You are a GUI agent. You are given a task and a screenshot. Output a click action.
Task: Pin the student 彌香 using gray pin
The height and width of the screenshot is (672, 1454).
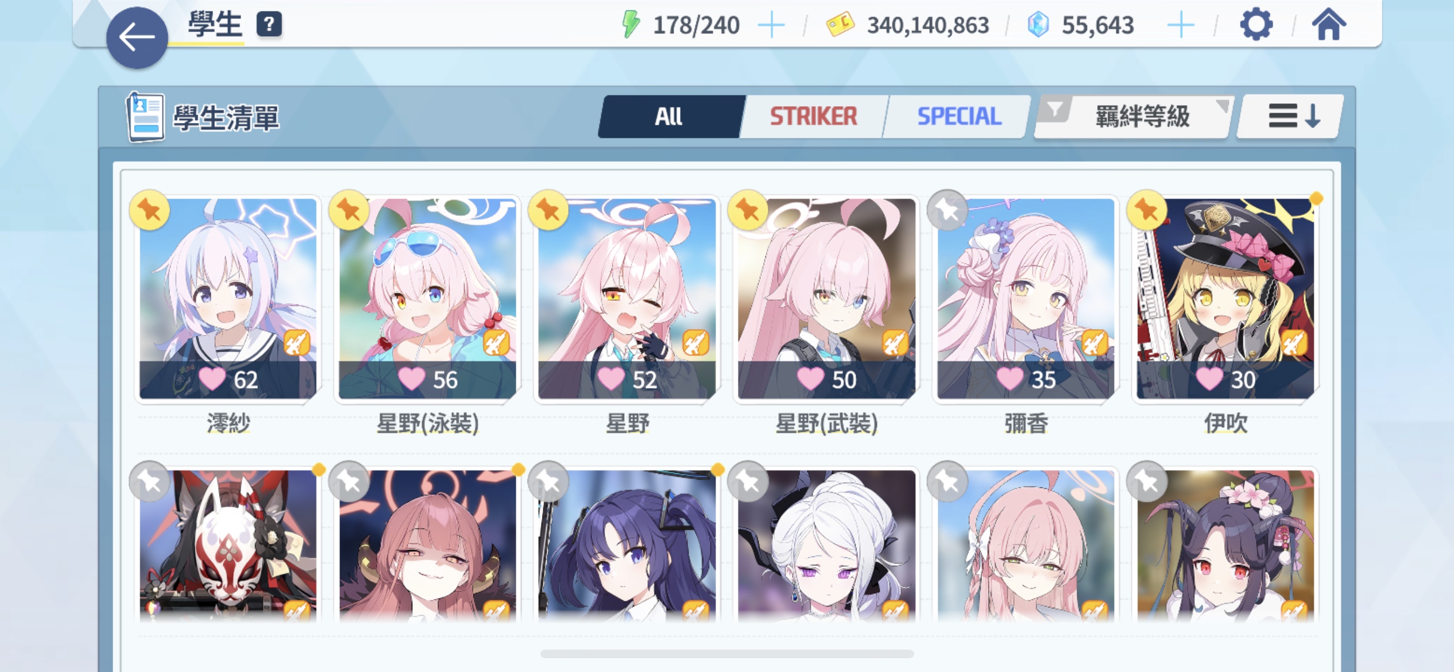click(948, 210)
